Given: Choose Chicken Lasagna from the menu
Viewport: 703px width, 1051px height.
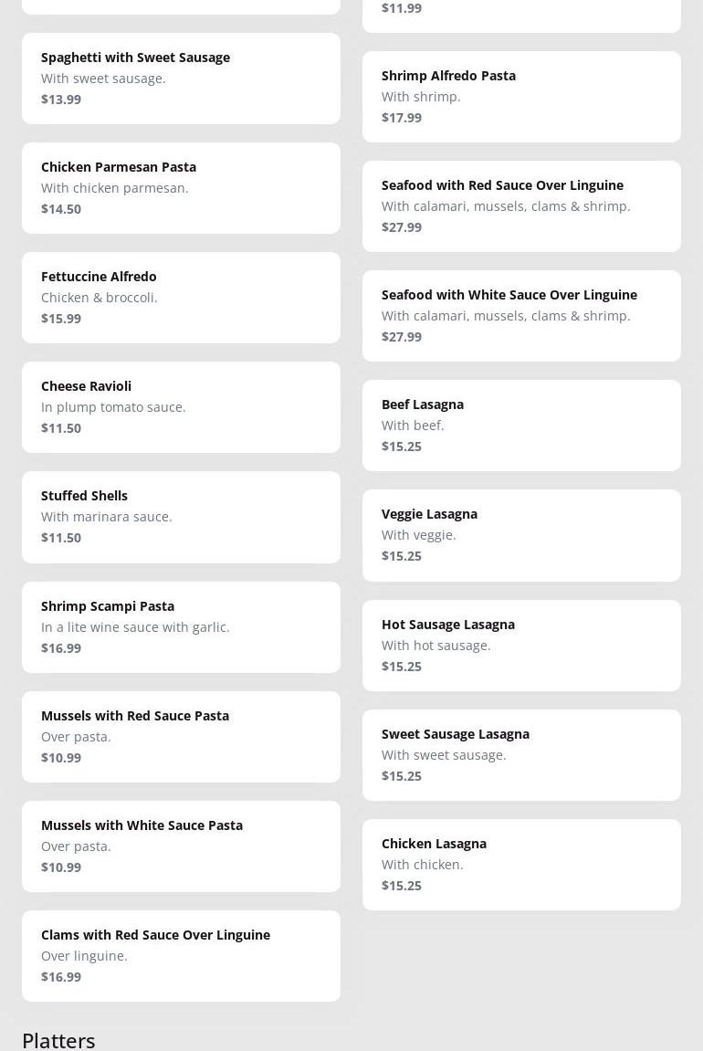Looking at the screenshot, I should tap(521, 865).
